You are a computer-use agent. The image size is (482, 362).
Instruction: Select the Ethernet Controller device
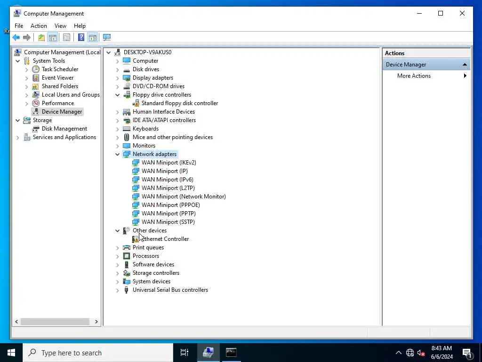(x=165, y=239)
